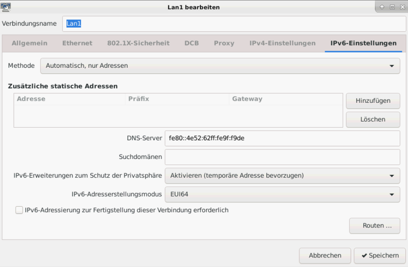Image resolution: width=408 pixels, height=267 pixels.
Task: Cancel with the Abbrechen button
Action: tap(325, 256)
